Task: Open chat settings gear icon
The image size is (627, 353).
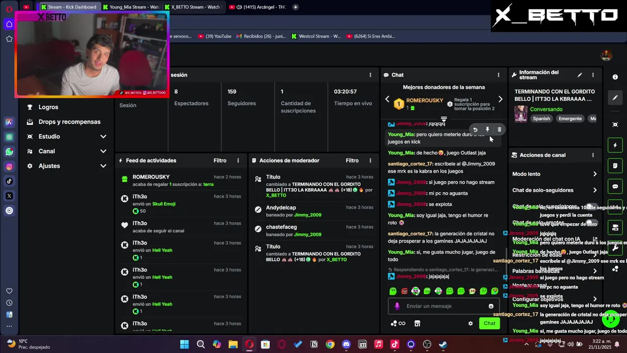Action: [x=471, y=323]
